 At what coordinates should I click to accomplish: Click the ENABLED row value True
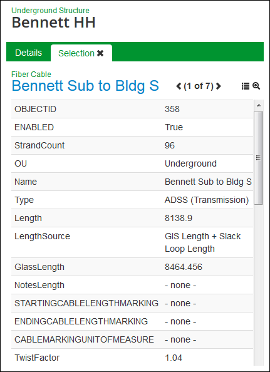174,127
